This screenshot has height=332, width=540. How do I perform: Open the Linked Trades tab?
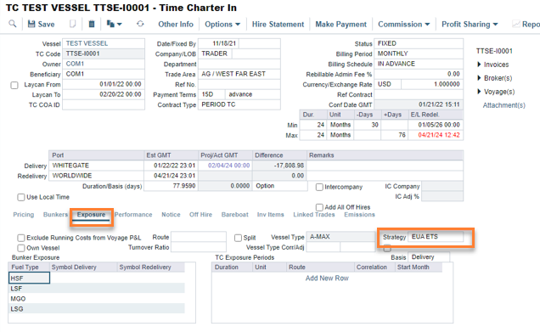[x=314, y=215]
